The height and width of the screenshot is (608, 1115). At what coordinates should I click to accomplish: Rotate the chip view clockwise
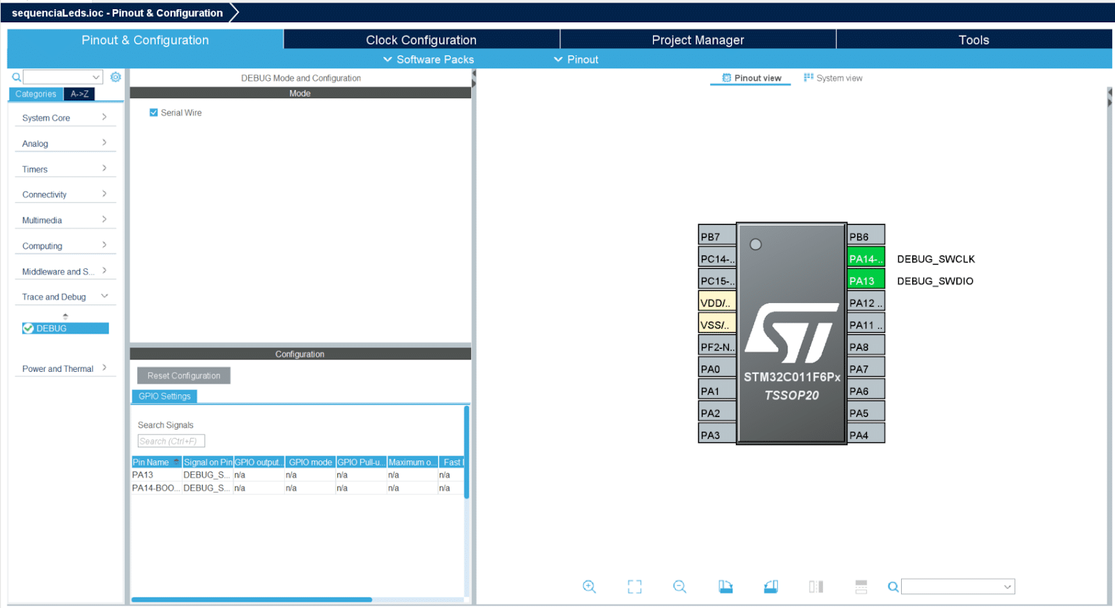[x=725, y=586]
